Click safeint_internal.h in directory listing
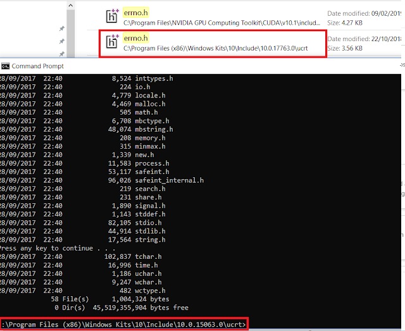This screenshot has height=331, width=405. (169, 180)
